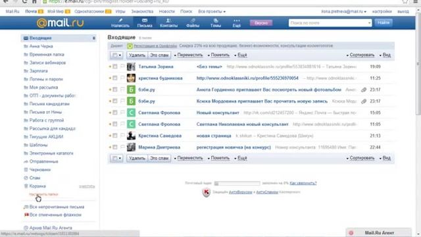
Task: Click the Найти search button
Action: coord(384,23)
